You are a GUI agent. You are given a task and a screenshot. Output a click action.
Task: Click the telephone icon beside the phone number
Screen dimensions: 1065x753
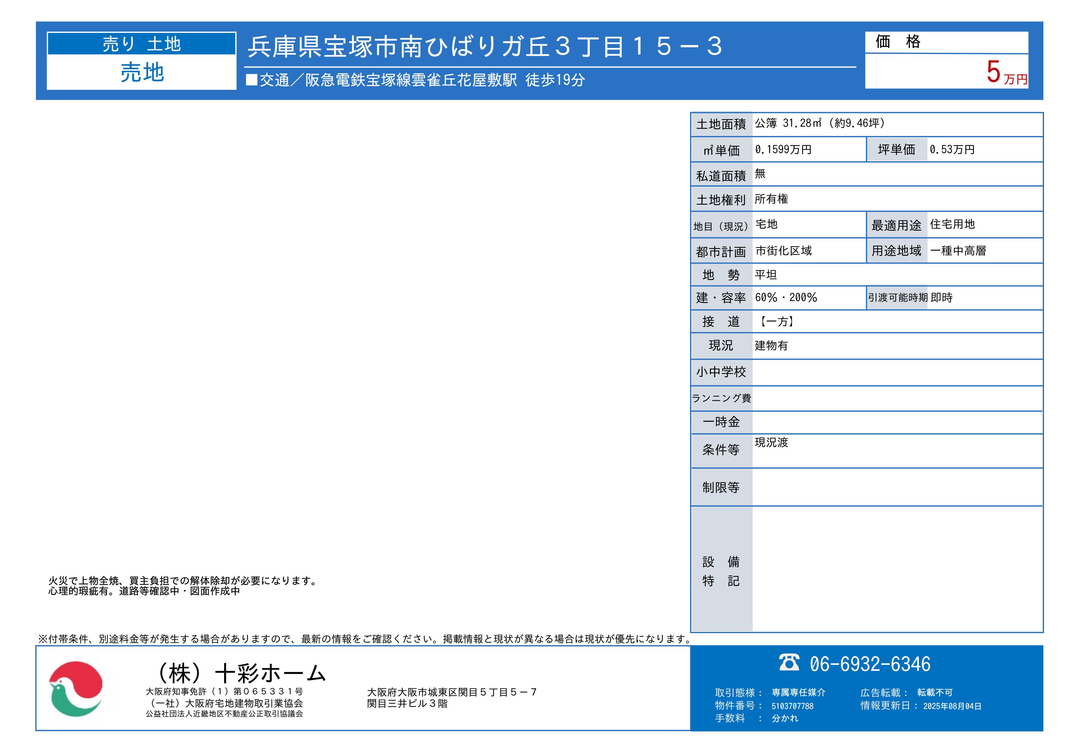pos(789,663)
